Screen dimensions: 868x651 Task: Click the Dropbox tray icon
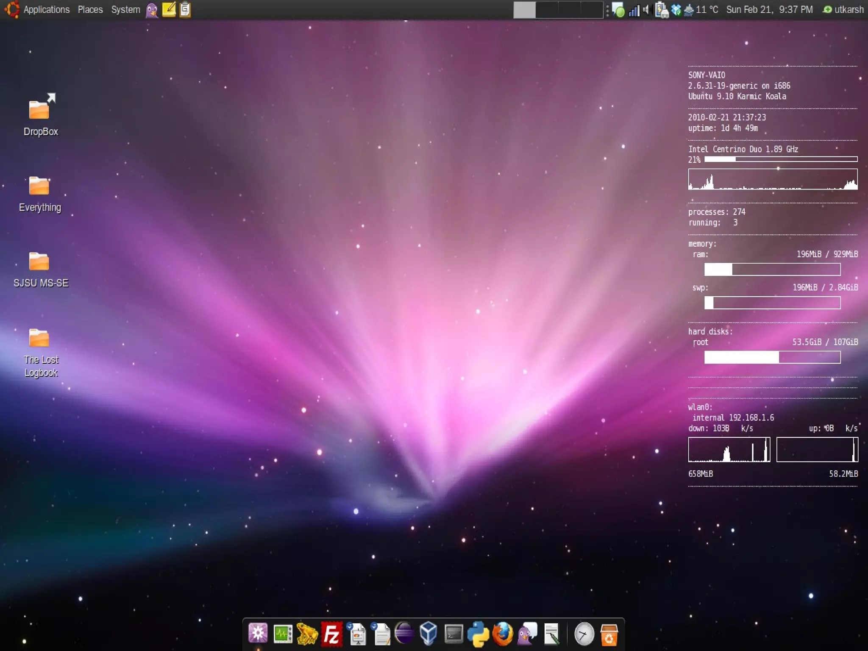[676, 10]
